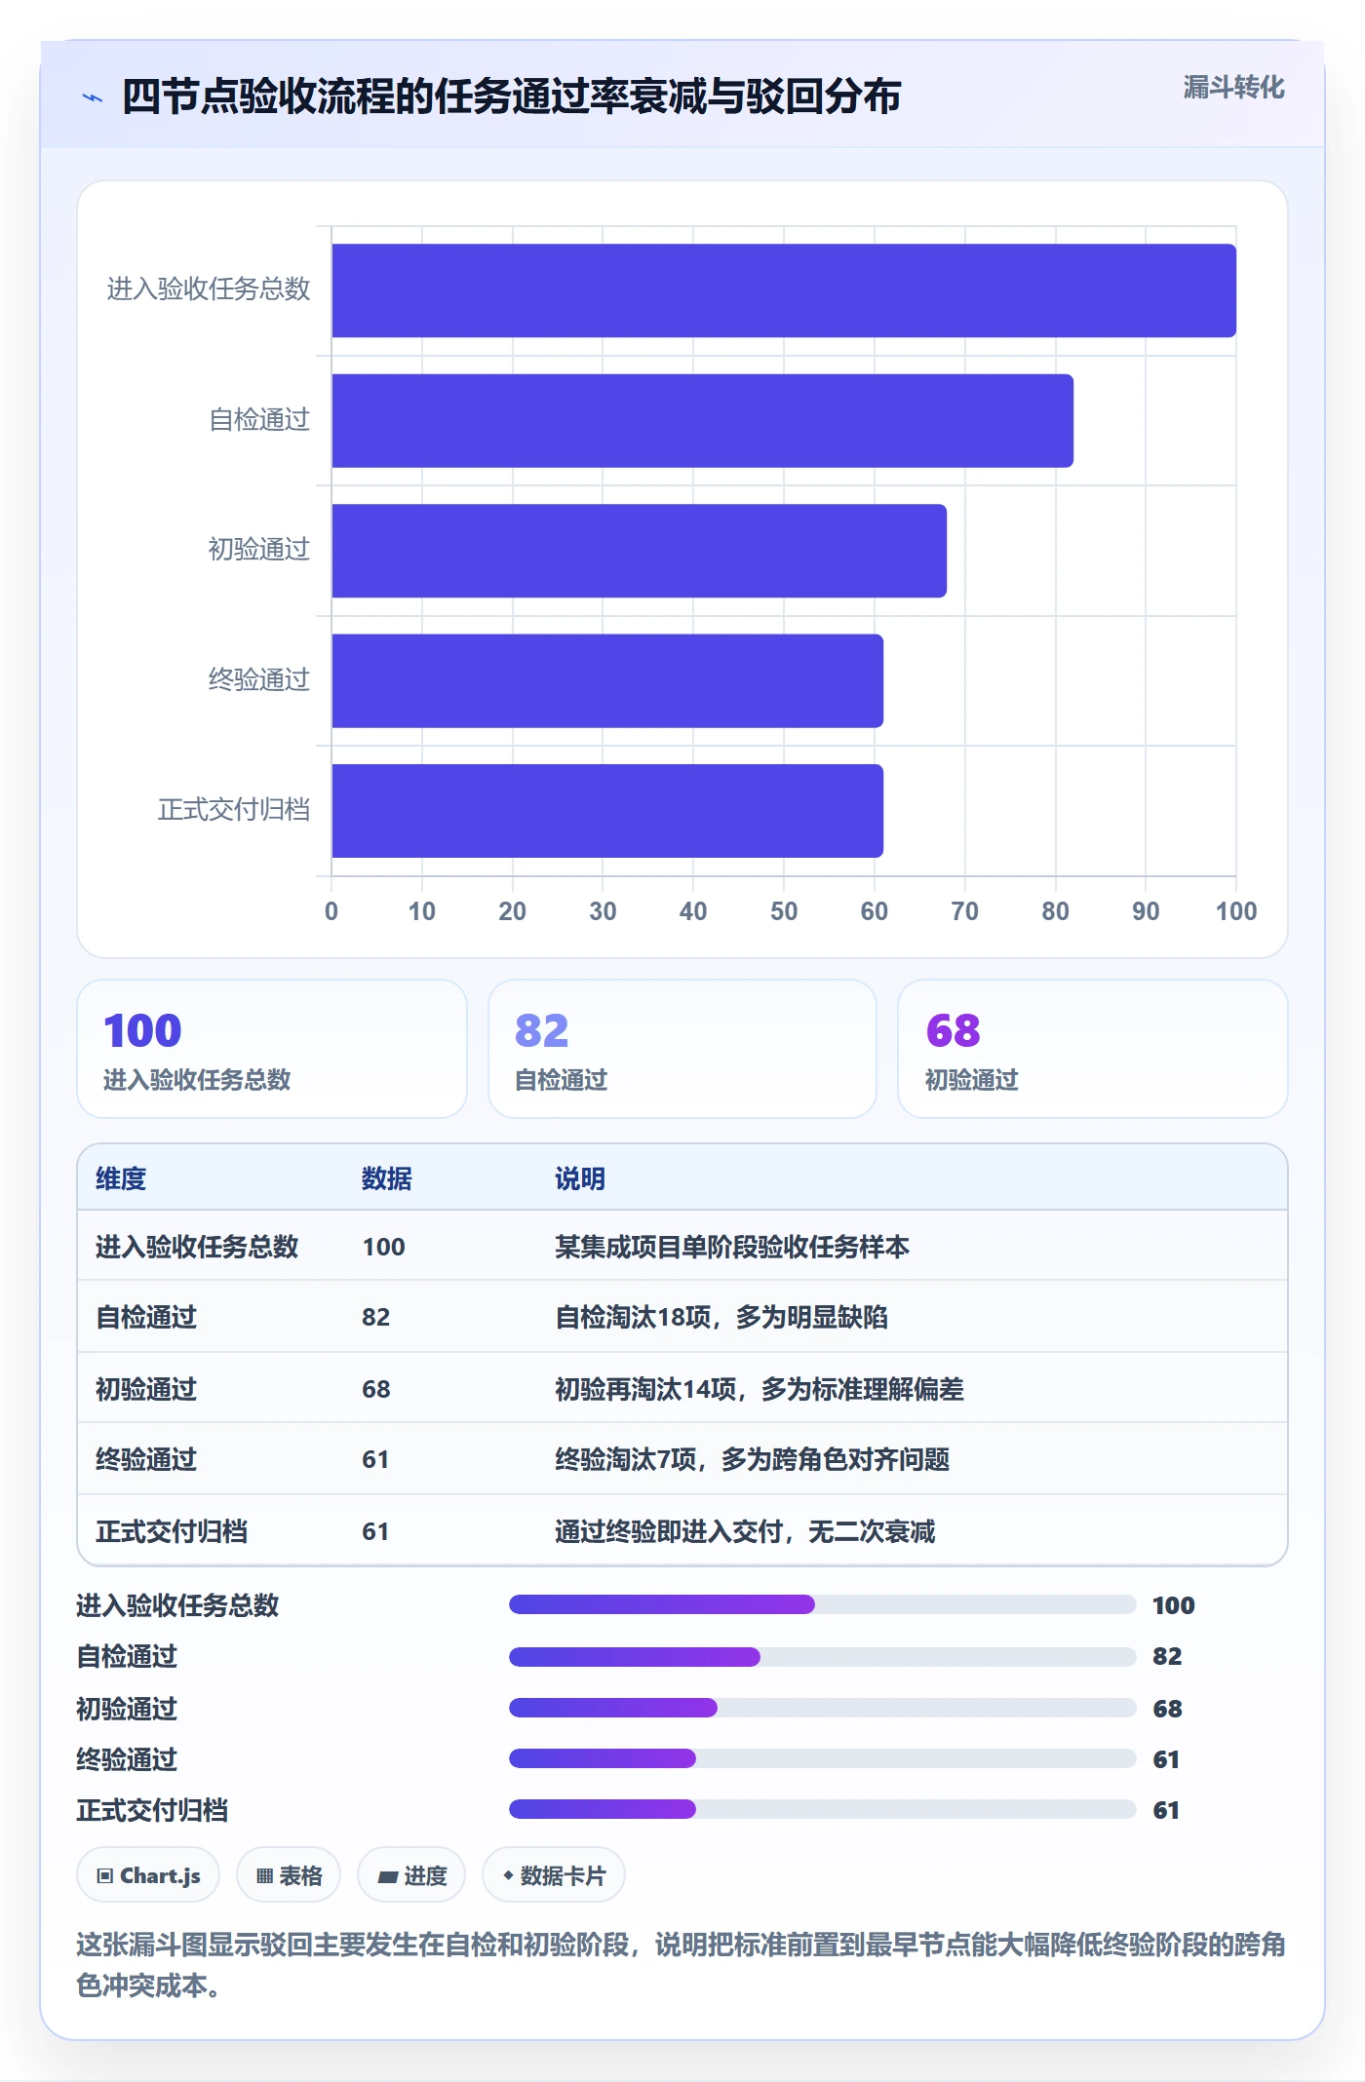Click the x-axis tick label 50
This screenshot has width=1365, height=2082.
784,911
